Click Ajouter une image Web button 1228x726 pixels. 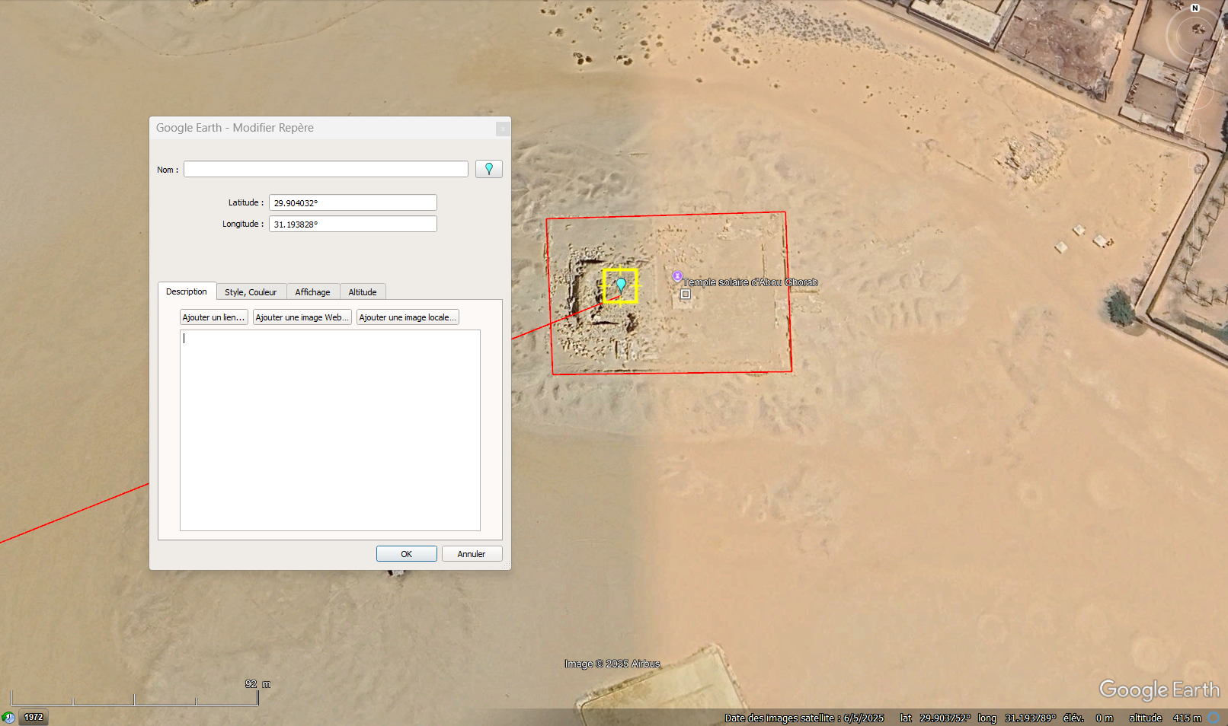302,317
